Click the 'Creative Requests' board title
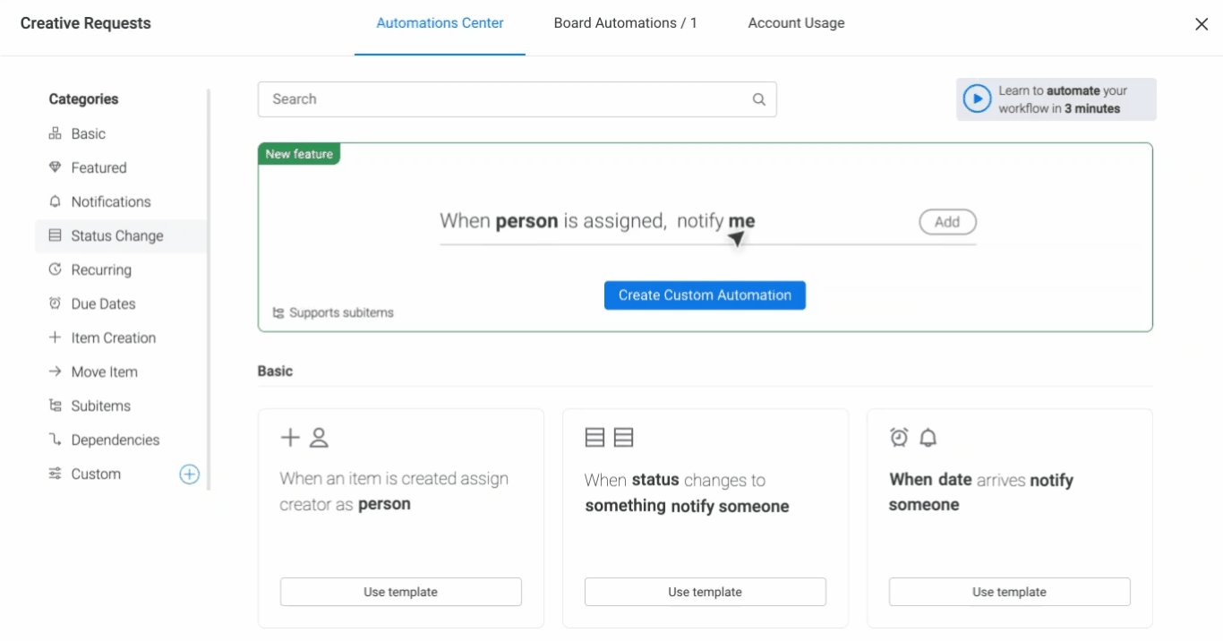Viewport: 1223px width, 641px height. (x=86, y=23)
